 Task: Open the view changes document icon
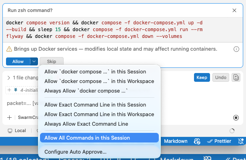pos(236,77)
